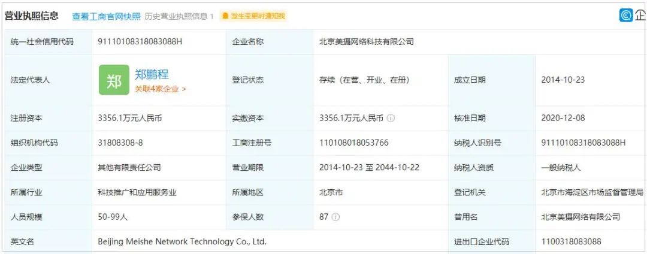Click staff size 50-99人
Viewport: 647px width, 254px height.
113,217
